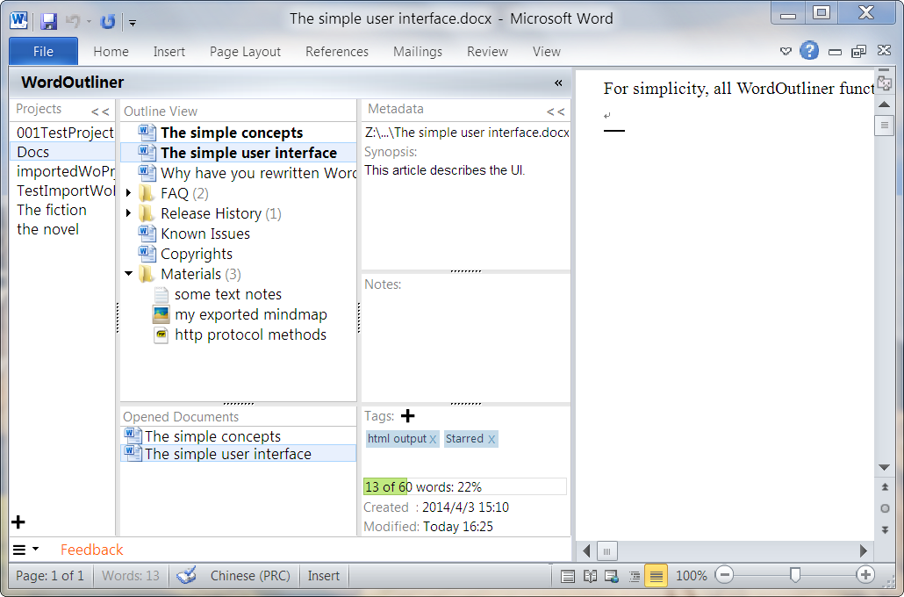Image resolution: width=904 pixels, height=597 pixels.
Task: Collapse the Metadata panel
Action: tap(556, 111)
